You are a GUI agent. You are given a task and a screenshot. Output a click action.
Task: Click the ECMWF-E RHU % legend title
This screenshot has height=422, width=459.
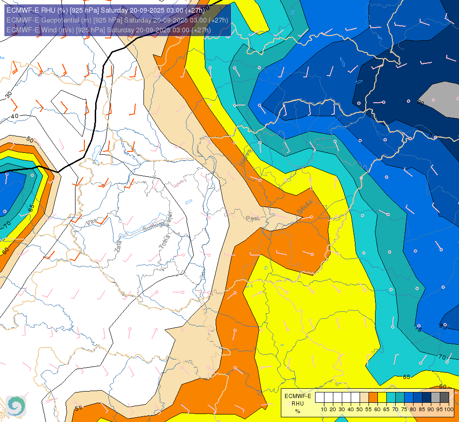[298, 404]
